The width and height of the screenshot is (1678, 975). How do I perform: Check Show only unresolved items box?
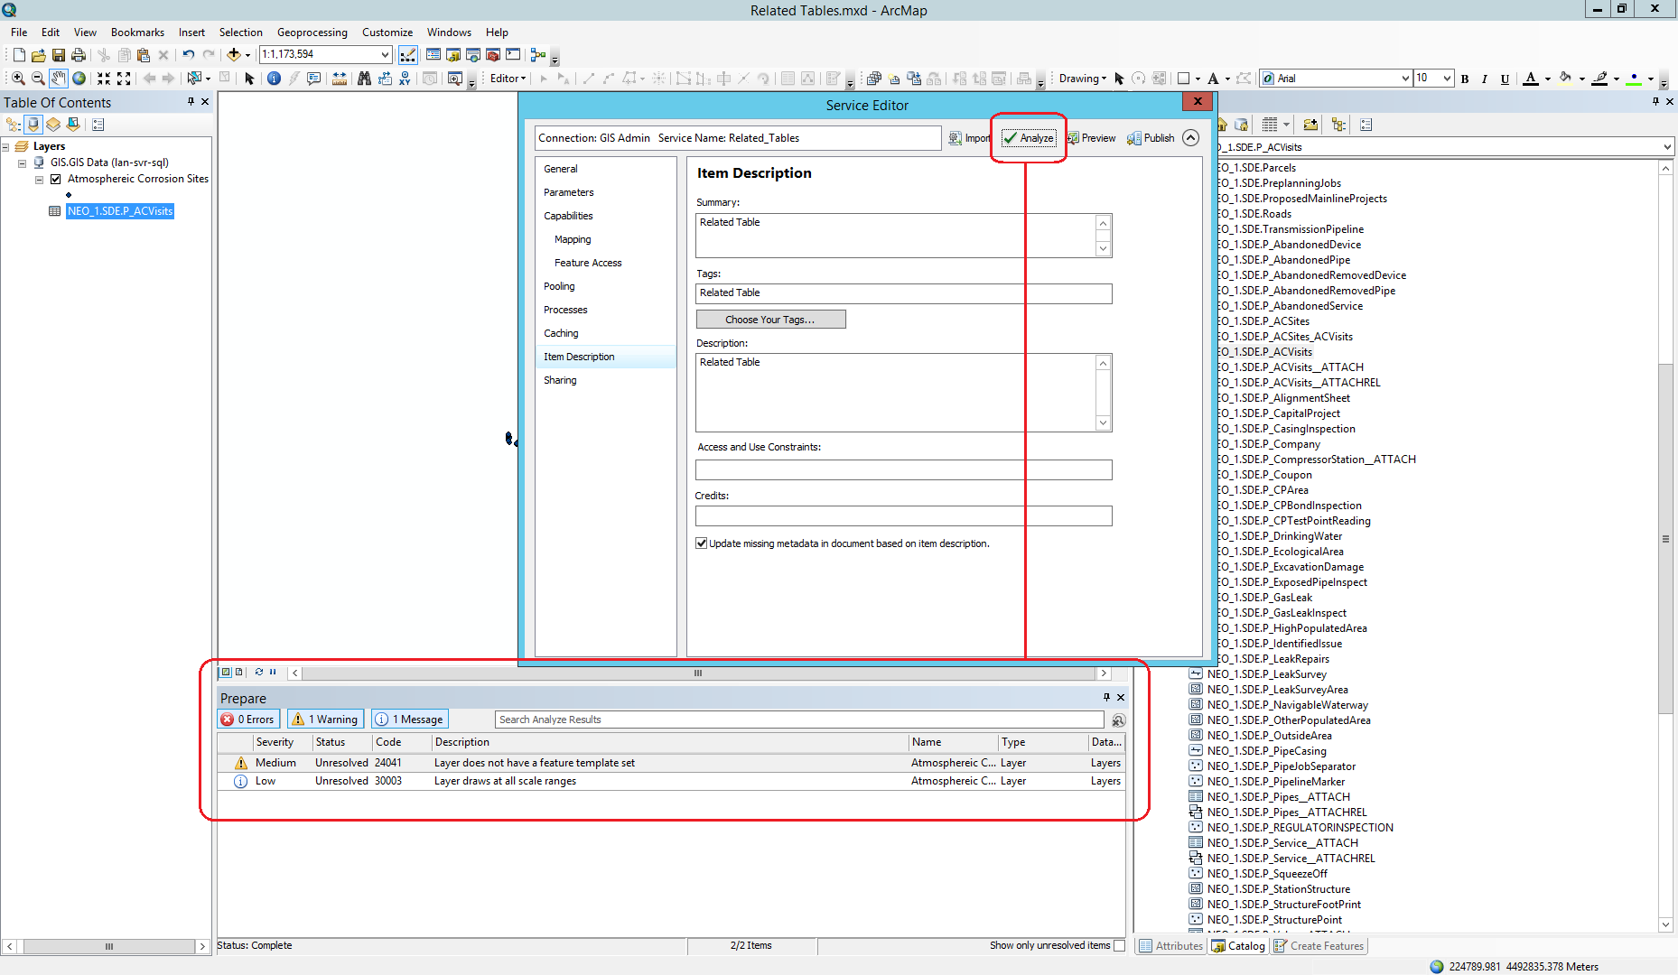coord(1120,945)
